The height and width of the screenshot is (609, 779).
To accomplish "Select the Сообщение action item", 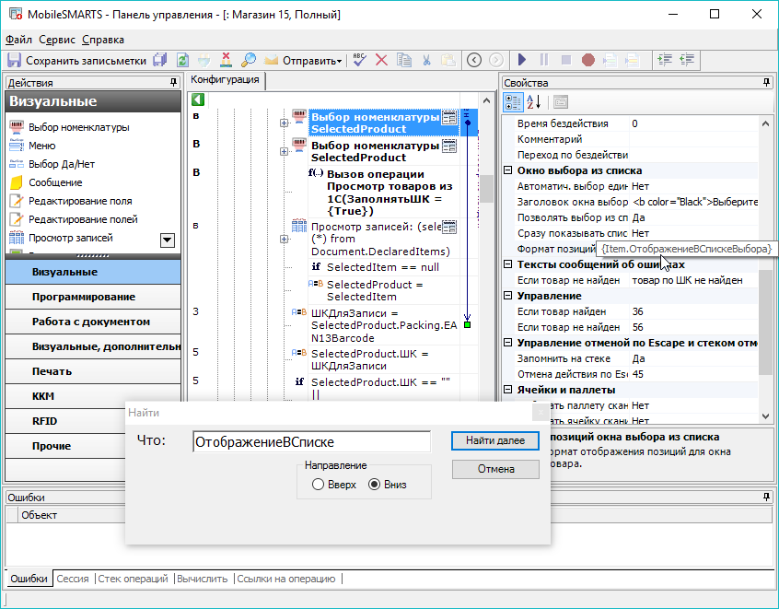I will coord(55,182).
